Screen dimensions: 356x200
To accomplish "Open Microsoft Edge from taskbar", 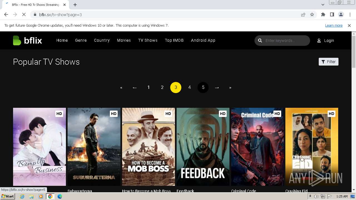I will tap(60, 196).
